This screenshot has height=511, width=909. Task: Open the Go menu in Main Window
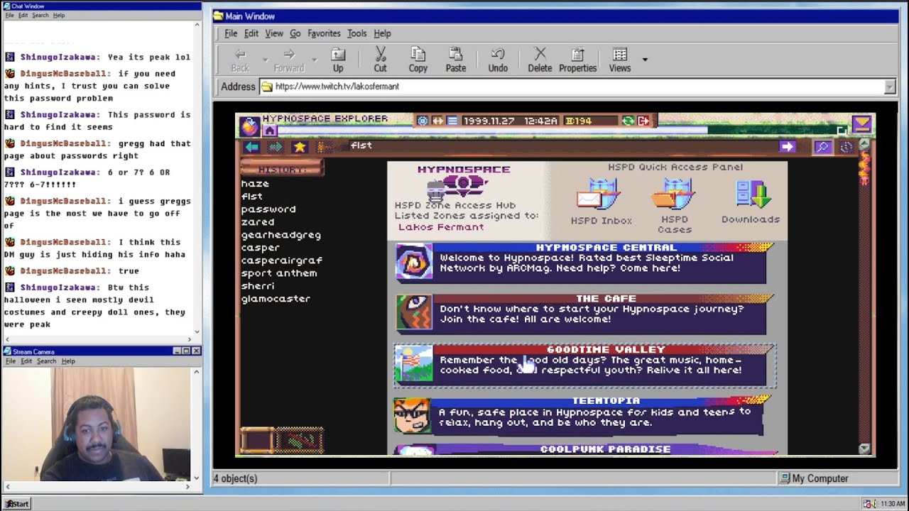tap(295, 33)
